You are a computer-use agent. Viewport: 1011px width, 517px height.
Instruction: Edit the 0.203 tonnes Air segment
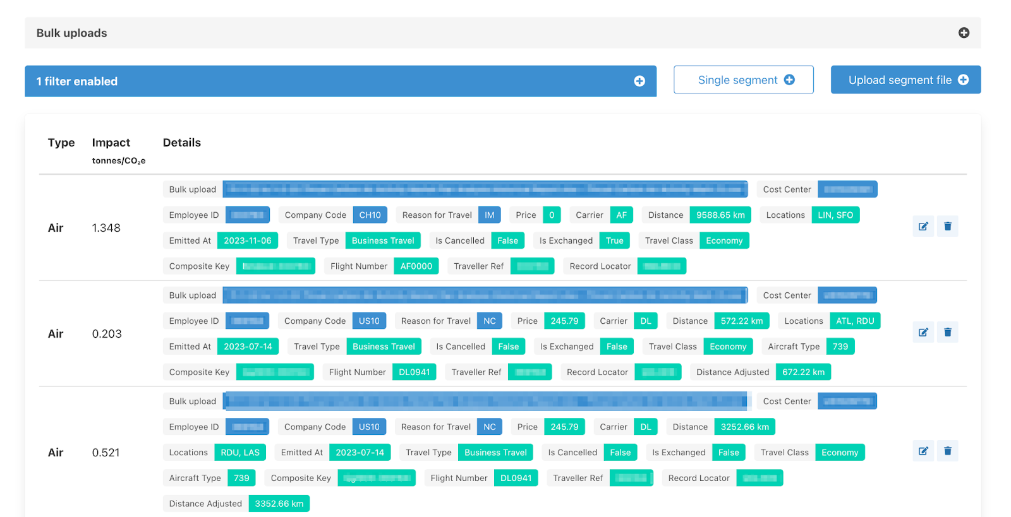(923, 333)
